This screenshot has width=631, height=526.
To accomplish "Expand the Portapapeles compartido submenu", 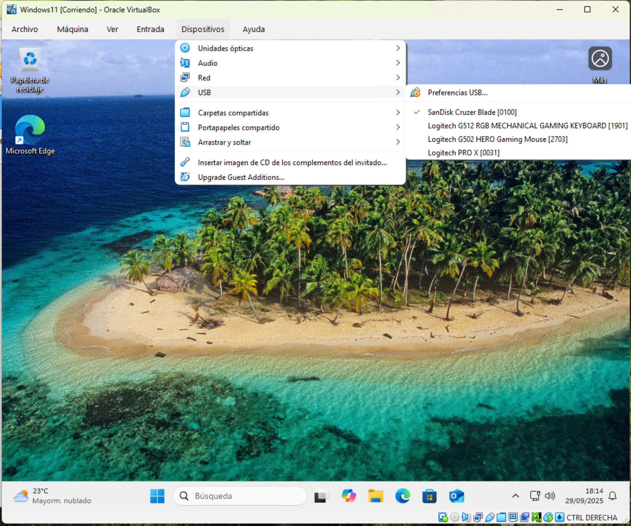I will [x=290, y=127].
